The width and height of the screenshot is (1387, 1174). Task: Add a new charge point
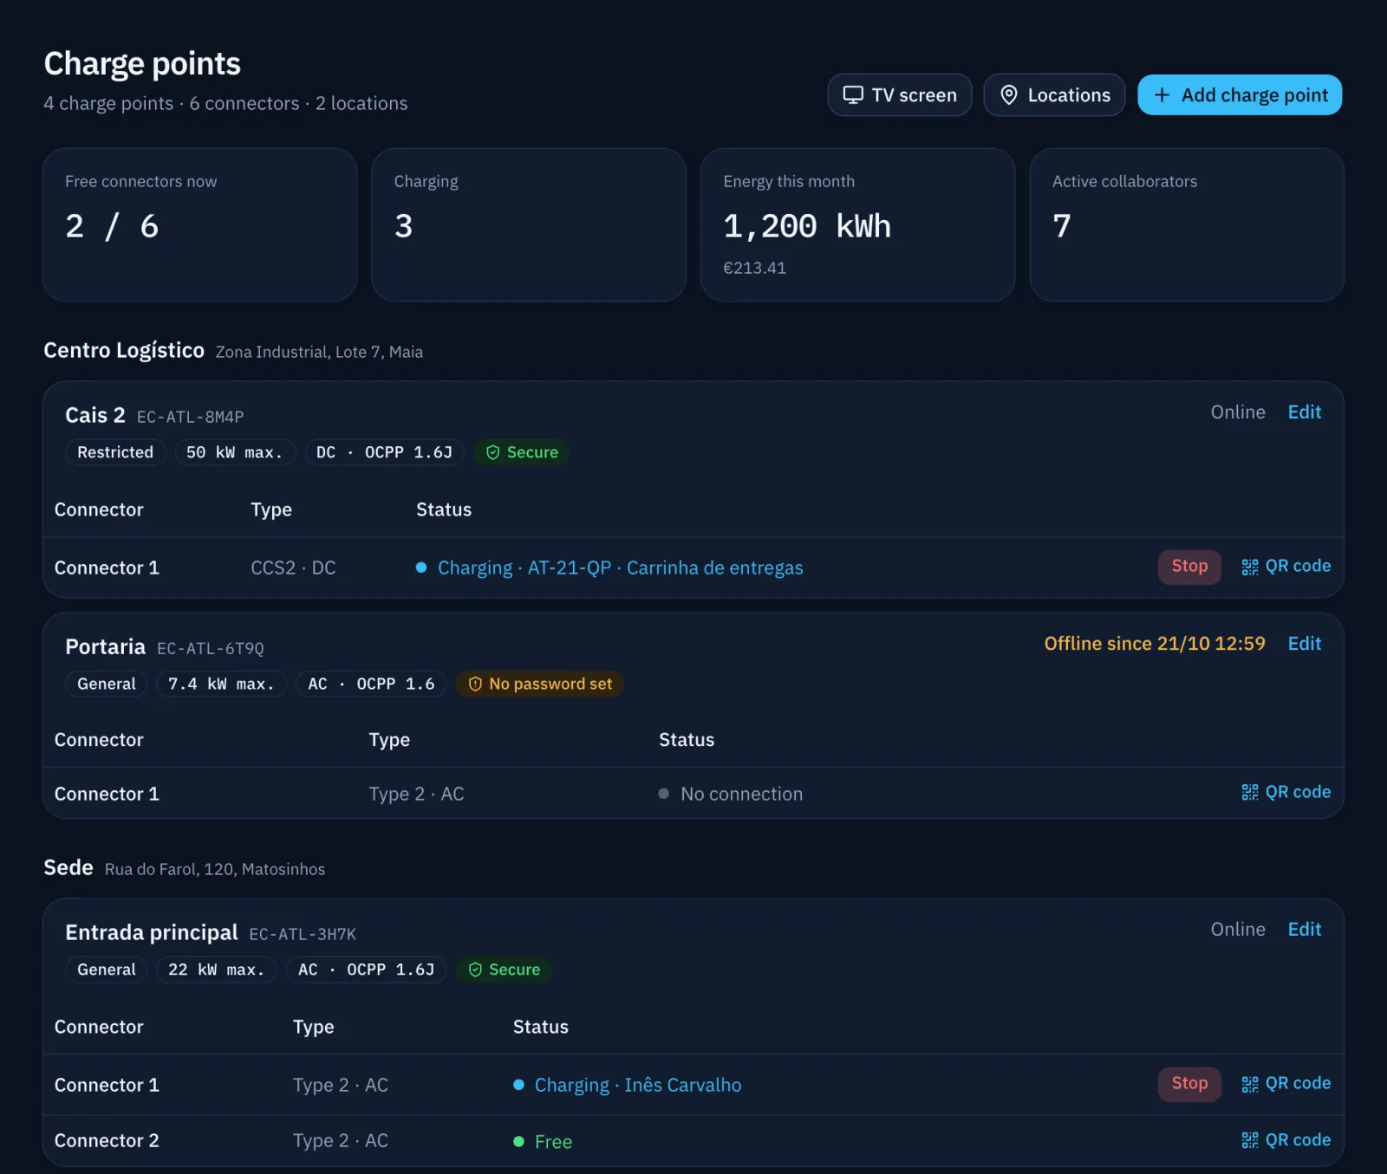[1240, 95]
